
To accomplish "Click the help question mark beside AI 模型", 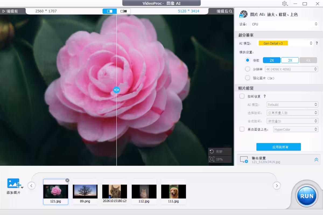I will pos(317,43).
